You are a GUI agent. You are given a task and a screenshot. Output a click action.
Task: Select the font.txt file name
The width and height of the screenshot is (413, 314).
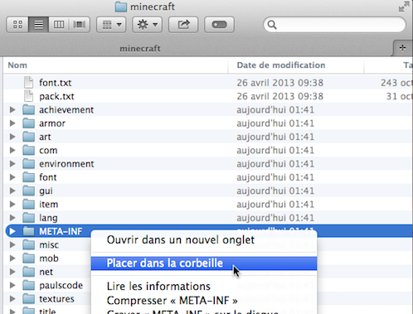(x=56, y=83)
